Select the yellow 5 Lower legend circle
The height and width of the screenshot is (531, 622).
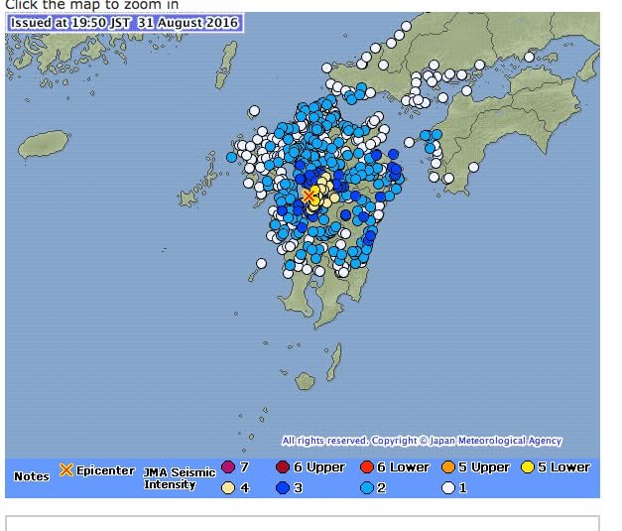529,467
